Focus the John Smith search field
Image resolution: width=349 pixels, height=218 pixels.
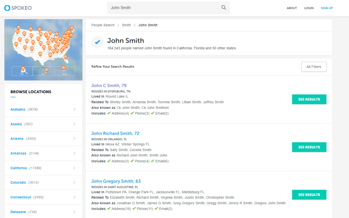point(168,8)
